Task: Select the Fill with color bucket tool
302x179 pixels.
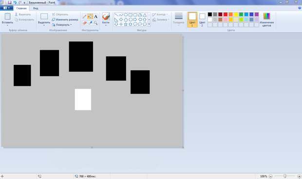Action: point(90,17)
